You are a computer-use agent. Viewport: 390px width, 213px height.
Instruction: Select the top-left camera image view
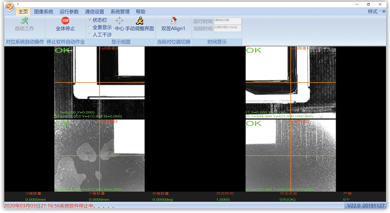click(100, 83)
